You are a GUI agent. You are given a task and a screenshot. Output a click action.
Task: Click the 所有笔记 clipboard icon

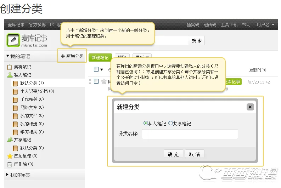click(10, 67)
